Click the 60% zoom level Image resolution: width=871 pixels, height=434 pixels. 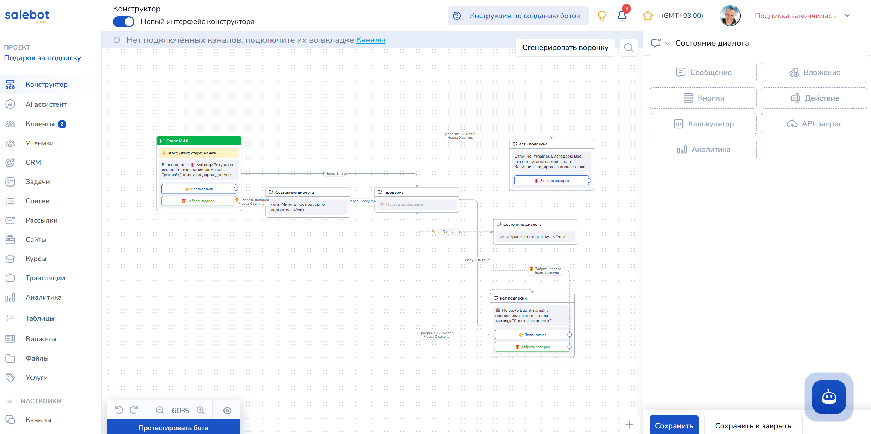pyautogui.click(x=180, y=410)
